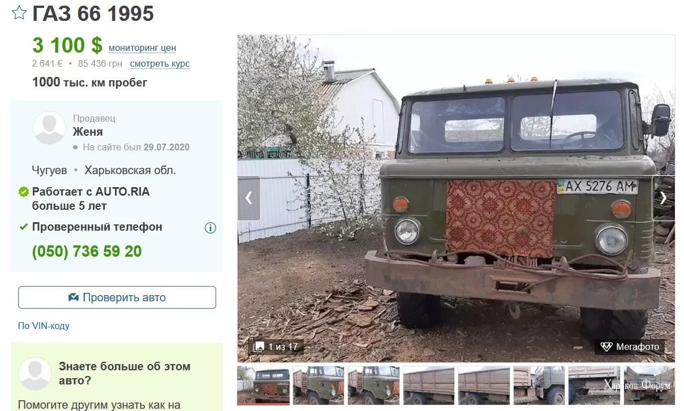Open the мониторинг цен link
Screen dimensions: 684x411
coord(142,48)
